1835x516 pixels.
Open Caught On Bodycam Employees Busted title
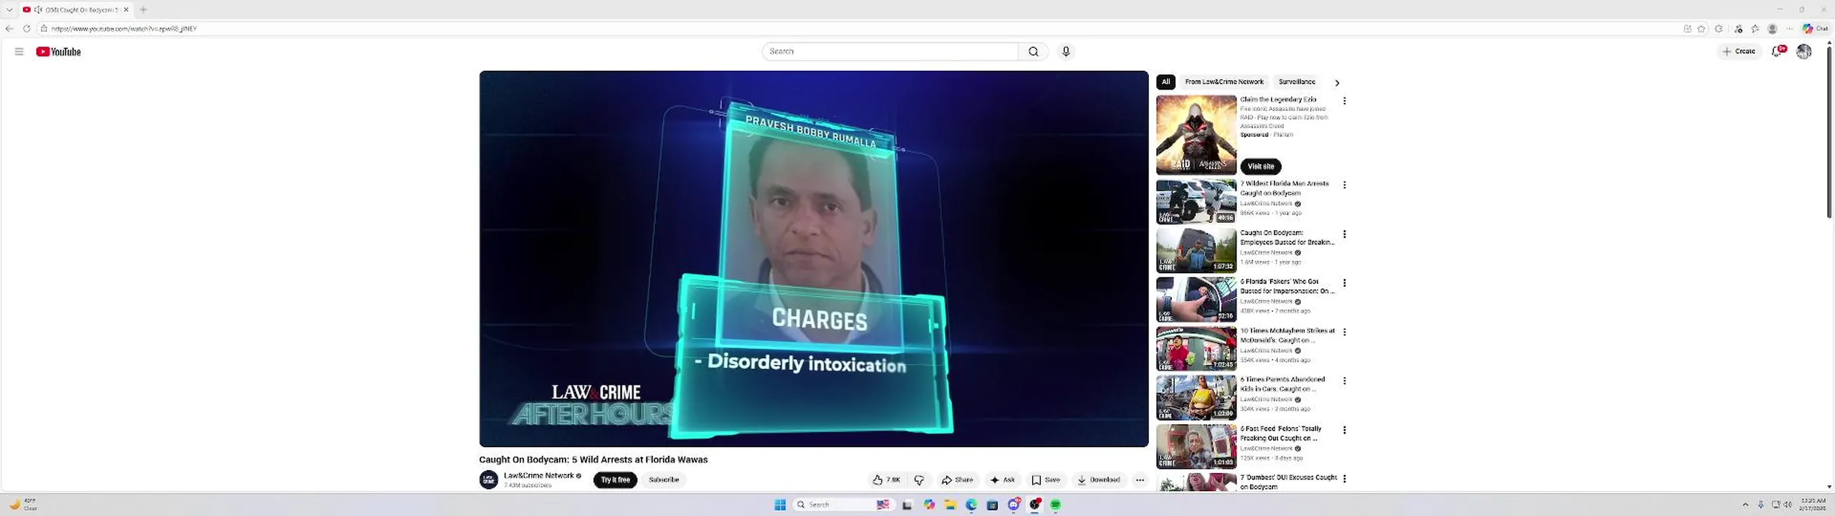pyautogui.click(x=1287, y=237)
